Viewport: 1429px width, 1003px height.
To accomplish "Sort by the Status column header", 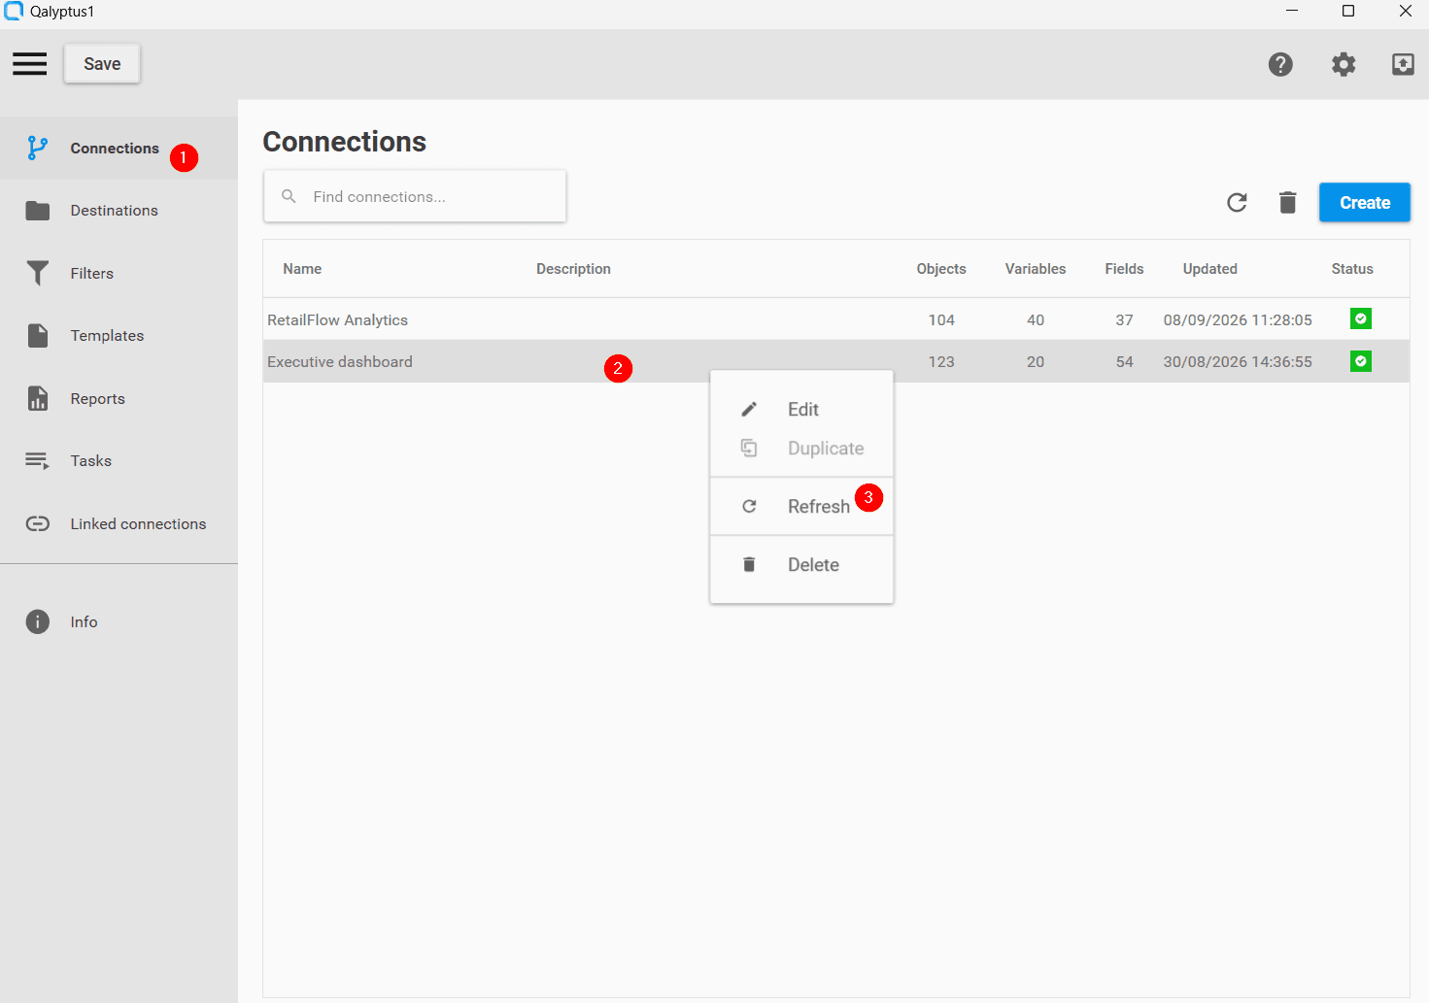I will 1352,269.
